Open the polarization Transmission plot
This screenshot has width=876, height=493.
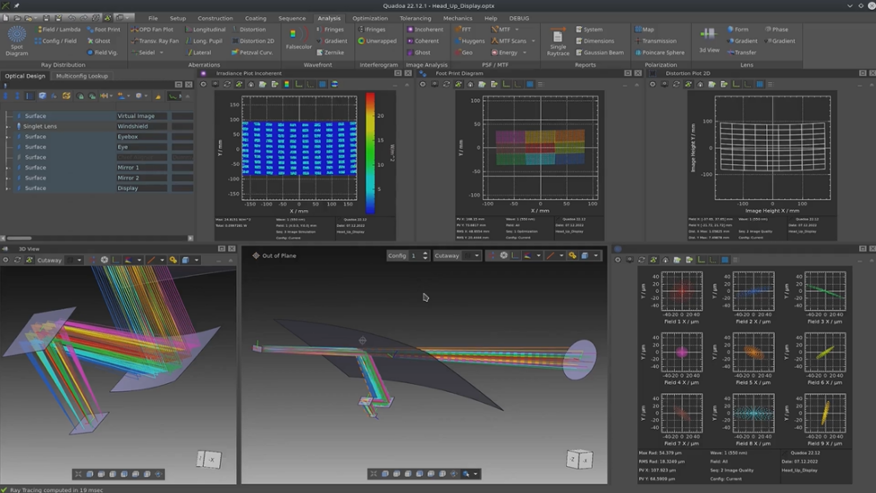coord(656,41)
